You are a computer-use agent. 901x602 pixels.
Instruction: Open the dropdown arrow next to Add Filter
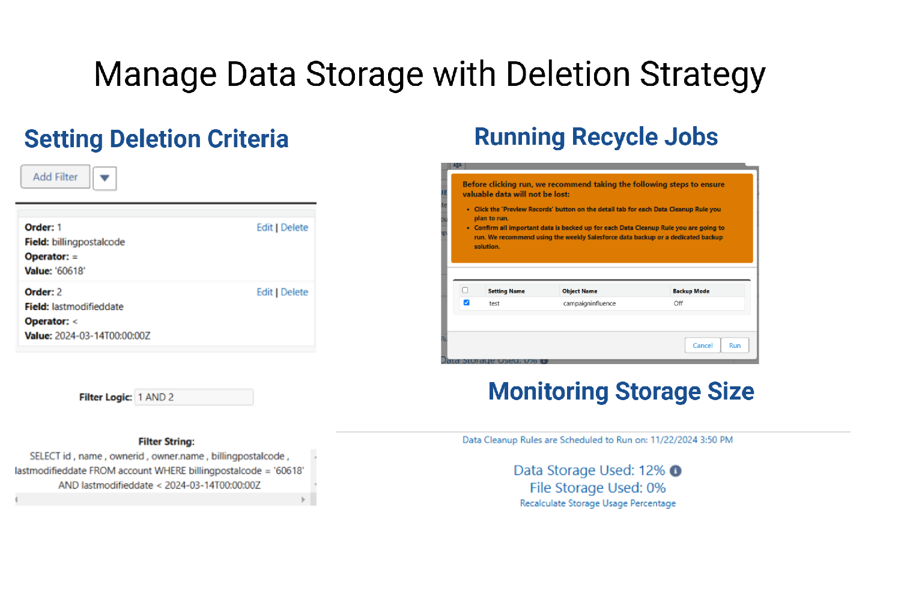coord(105,178)
